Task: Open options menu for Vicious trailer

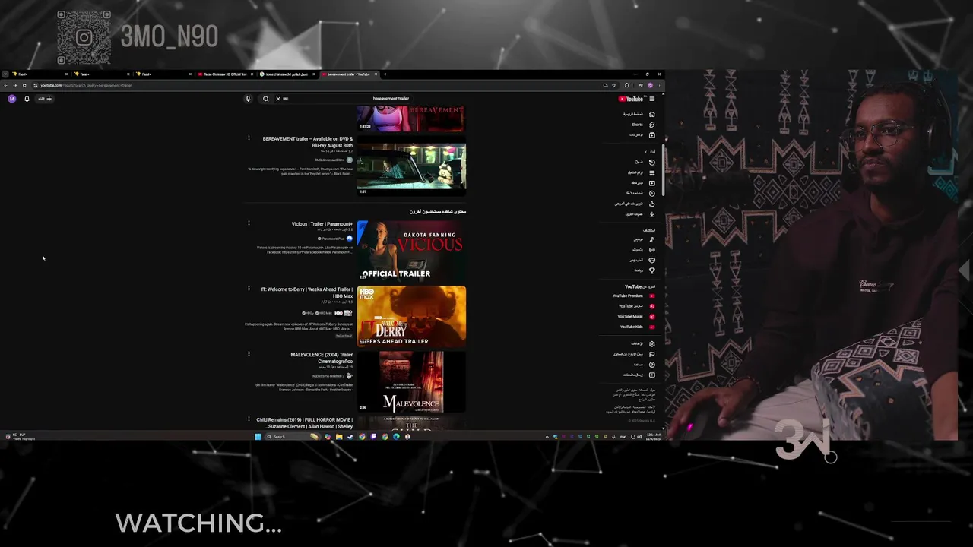Action: [249, 223]
